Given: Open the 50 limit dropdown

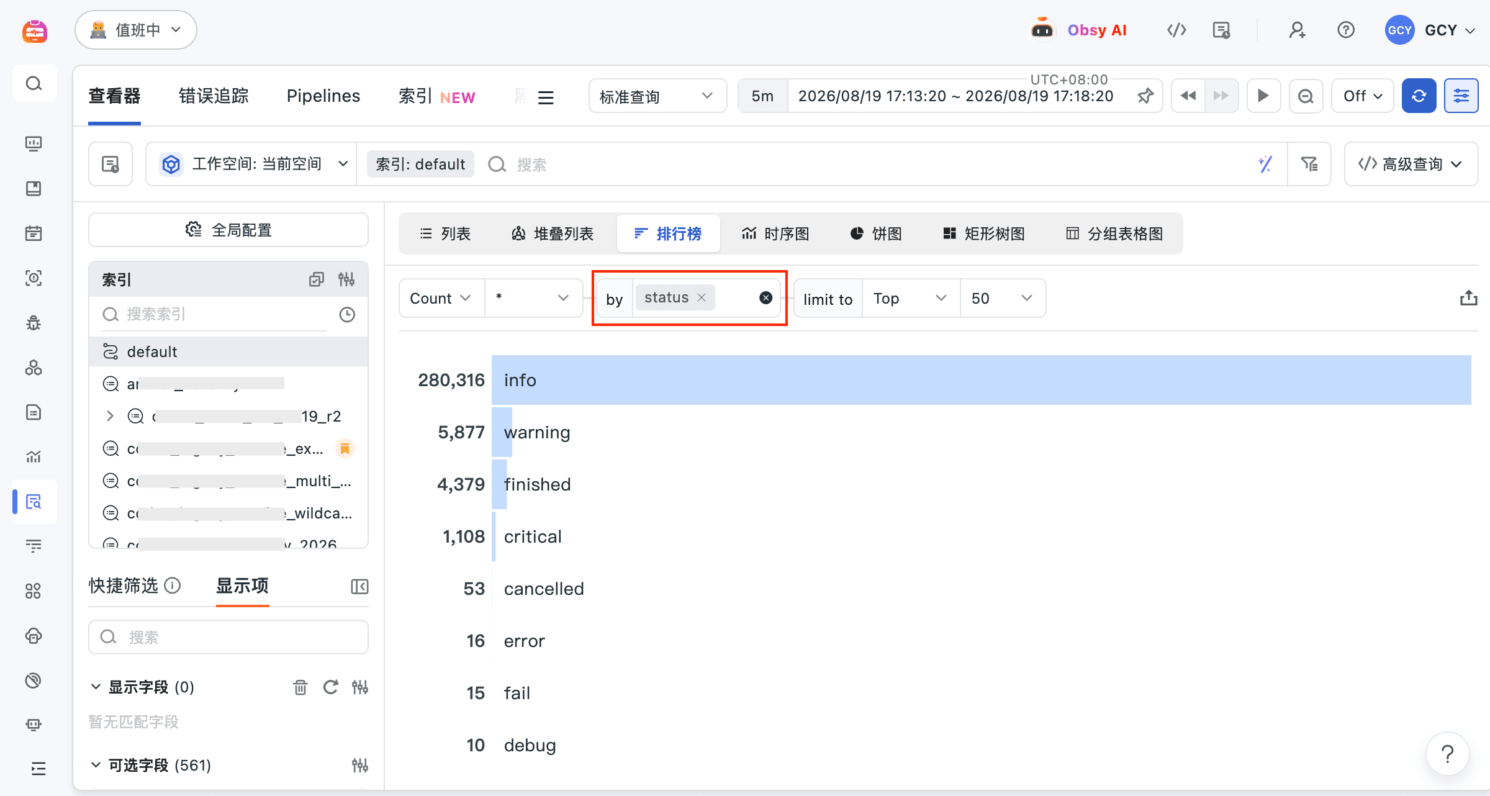Looking at the screenshot, I should pyautogui.click(x=1003, y=298).
